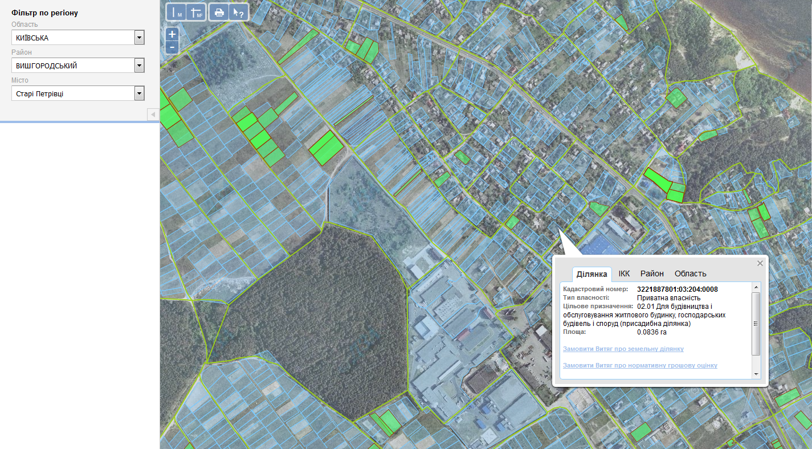The image size is (812, 449).
Task: Open the Область dropdown showing КИЇВСЬКА
Action: click(78, 38)
